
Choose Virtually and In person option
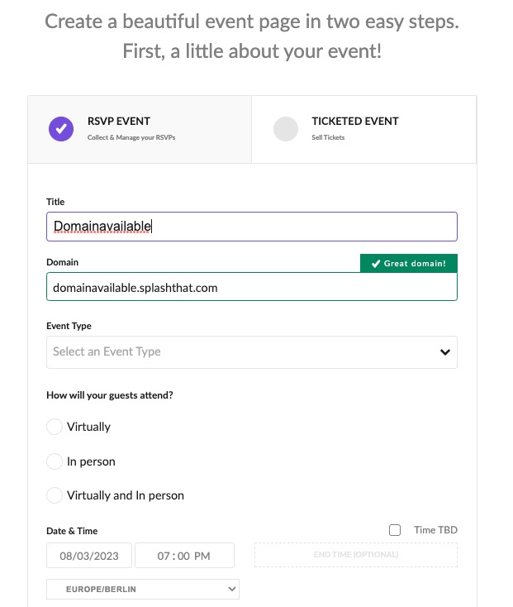click(55, 495)
